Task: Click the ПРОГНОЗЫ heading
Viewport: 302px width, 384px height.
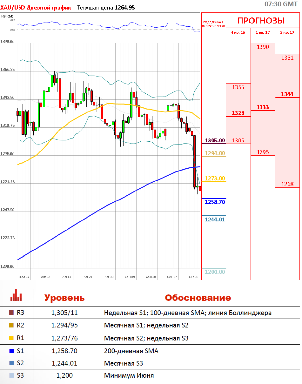Action: pos(261,21)
